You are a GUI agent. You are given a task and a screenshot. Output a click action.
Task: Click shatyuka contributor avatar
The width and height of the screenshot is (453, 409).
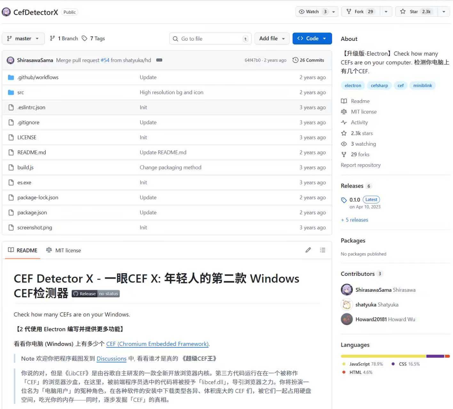point(347,305)
